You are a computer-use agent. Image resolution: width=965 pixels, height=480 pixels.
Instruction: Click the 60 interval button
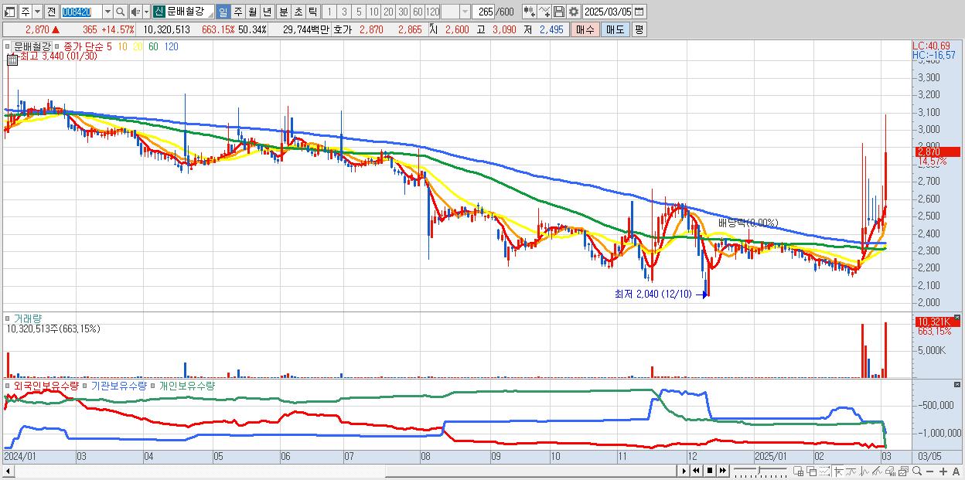pyautogui.click(x=418, y=12)
